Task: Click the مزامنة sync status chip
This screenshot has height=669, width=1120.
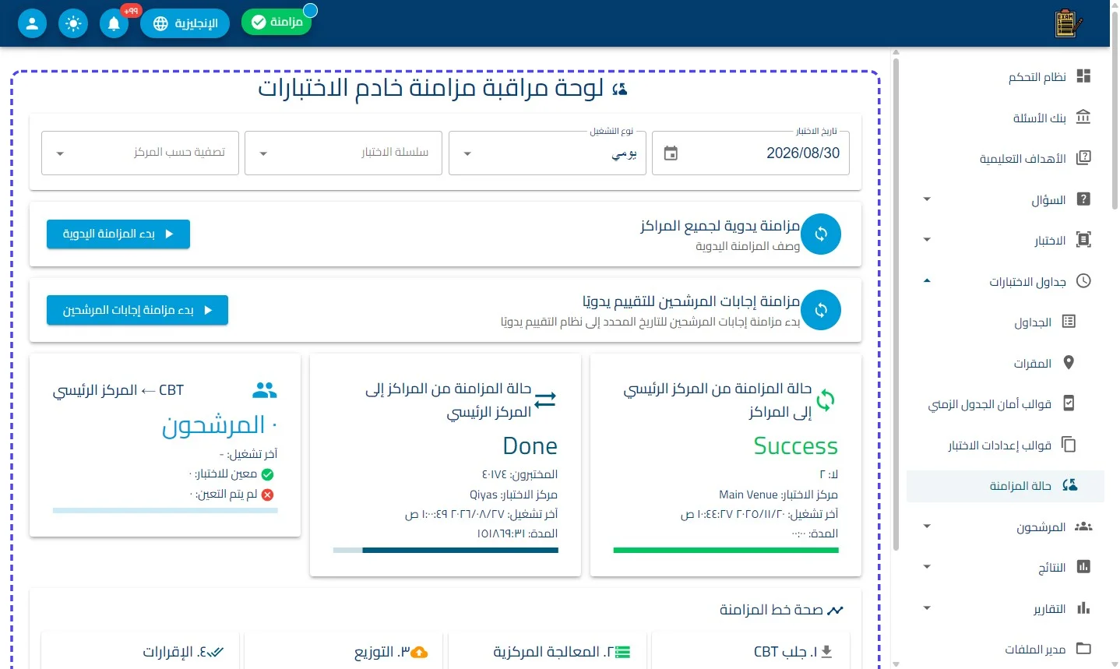Action: click(276, 22)
